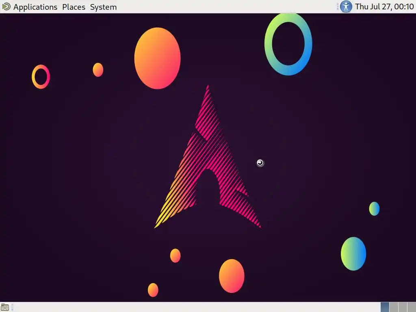This screenshot has width=416, height=312.
Task: Open the System menu
Action: click(x=103, y=7)
